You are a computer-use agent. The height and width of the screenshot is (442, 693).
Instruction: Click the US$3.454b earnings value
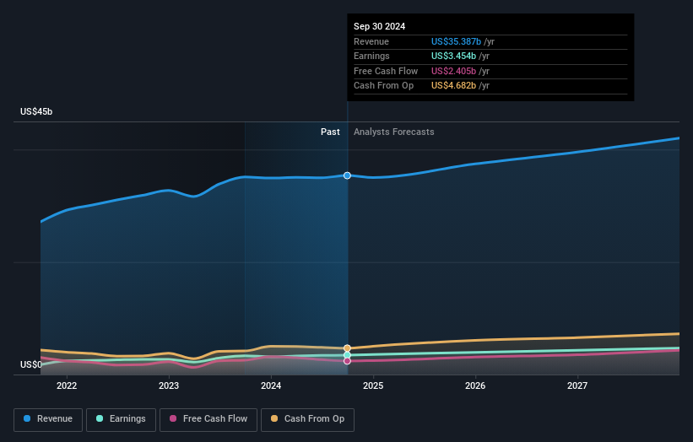tap(453, 56)
